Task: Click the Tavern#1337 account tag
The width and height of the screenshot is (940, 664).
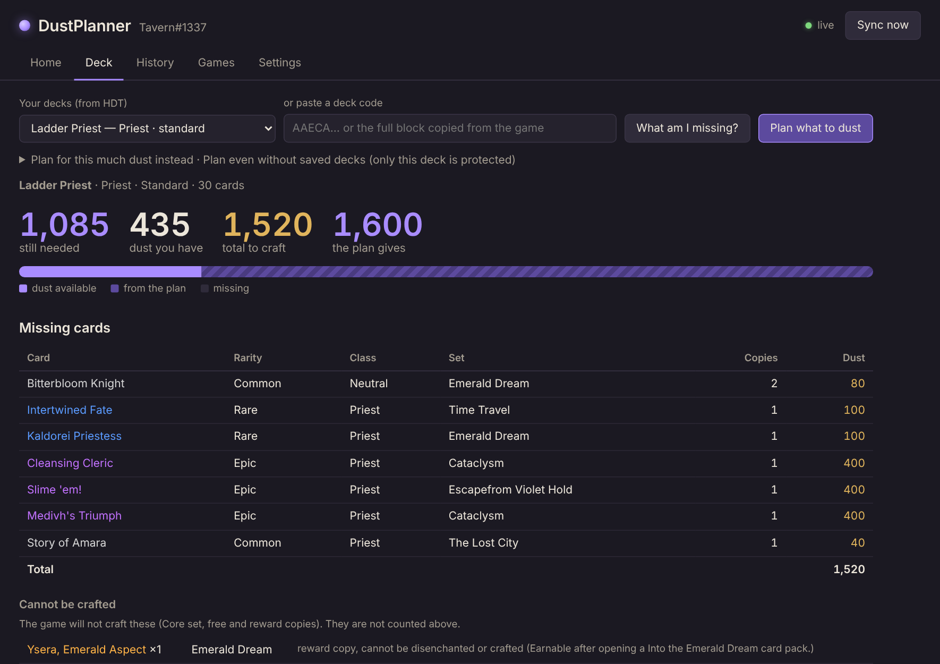Action: coord(173,28)
